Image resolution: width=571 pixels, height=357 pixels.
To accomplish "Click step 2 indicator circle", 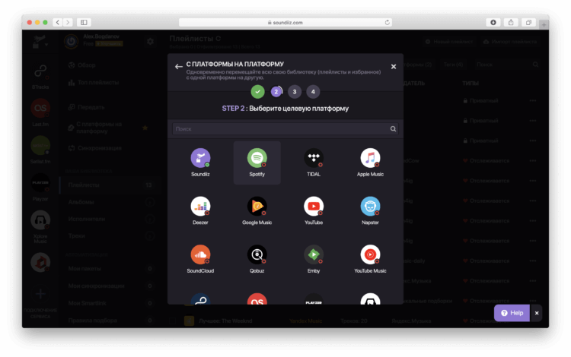I will 276,91.
